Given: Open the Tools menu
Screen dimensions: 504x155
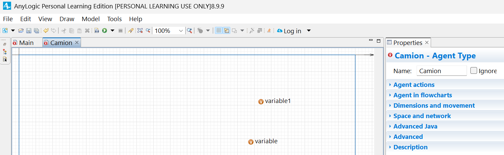Looking at the screenshot, I should [x=114, y=19].
